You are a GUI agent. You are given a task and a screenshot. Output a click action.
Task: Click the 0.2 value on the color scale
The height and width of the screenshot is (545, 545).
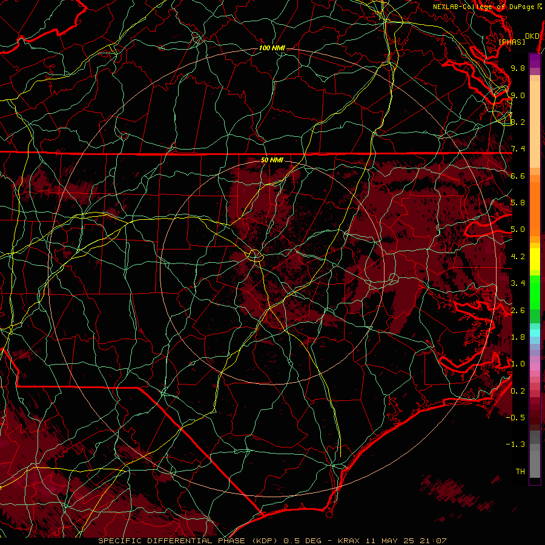[x=518, y=391]
